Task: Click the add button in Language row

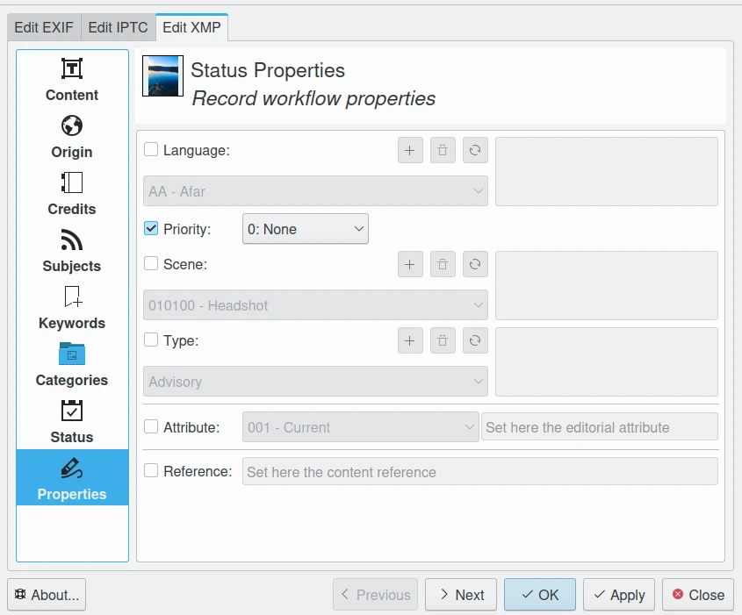Action: point(410,150)
